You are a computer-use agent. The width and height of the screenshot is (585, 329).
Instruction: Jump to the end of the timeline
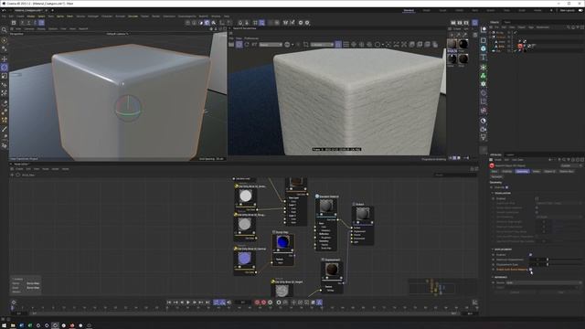[207, 302]
